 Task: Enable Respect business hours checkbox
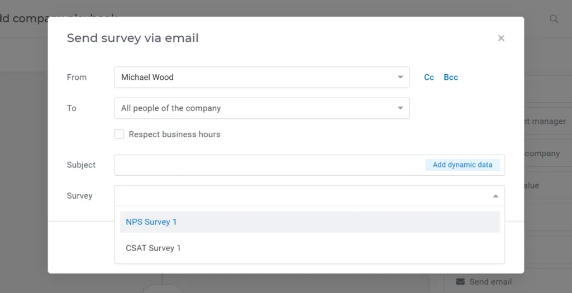[x=120, y=134]
